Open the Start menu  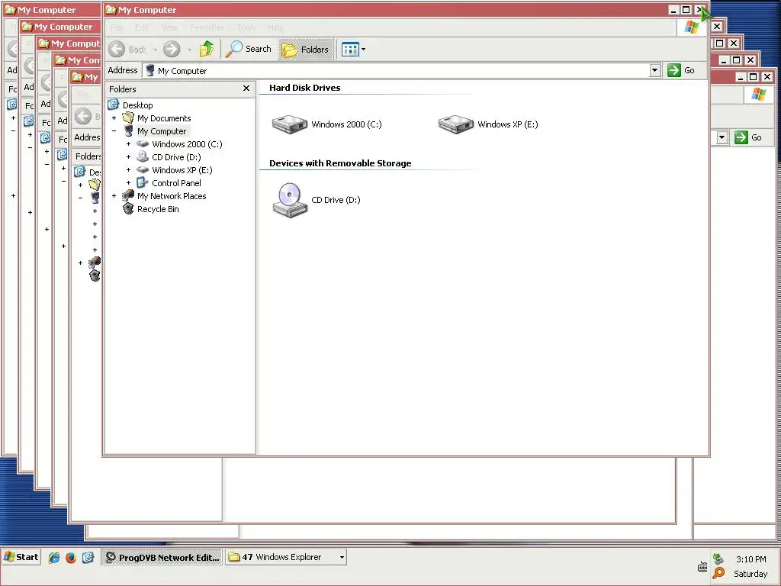pos(21,557)
